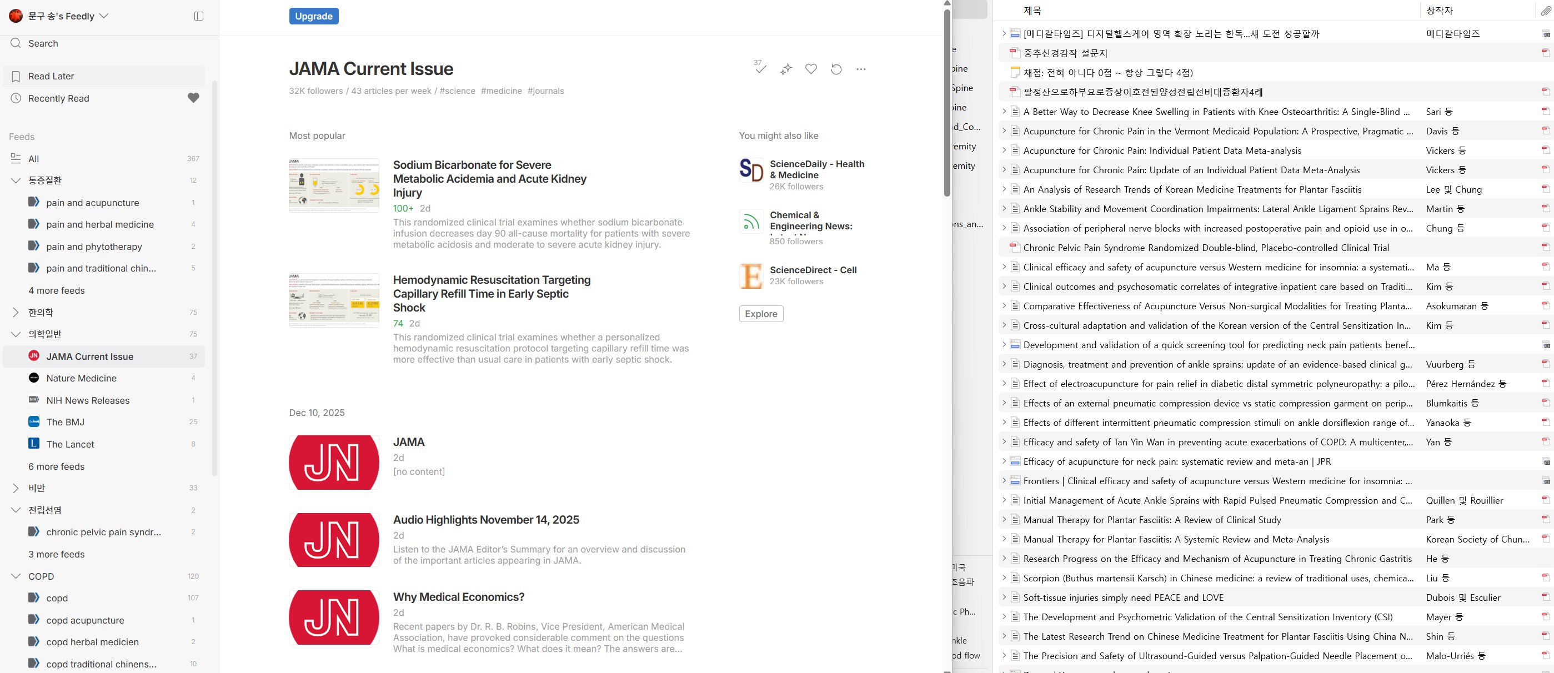Sort Zotero items by 제목 column

[1032, 10]
